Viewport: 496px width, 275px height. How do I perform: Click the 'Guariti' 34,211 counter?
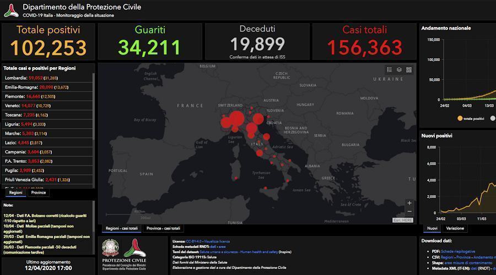(149, 41)
